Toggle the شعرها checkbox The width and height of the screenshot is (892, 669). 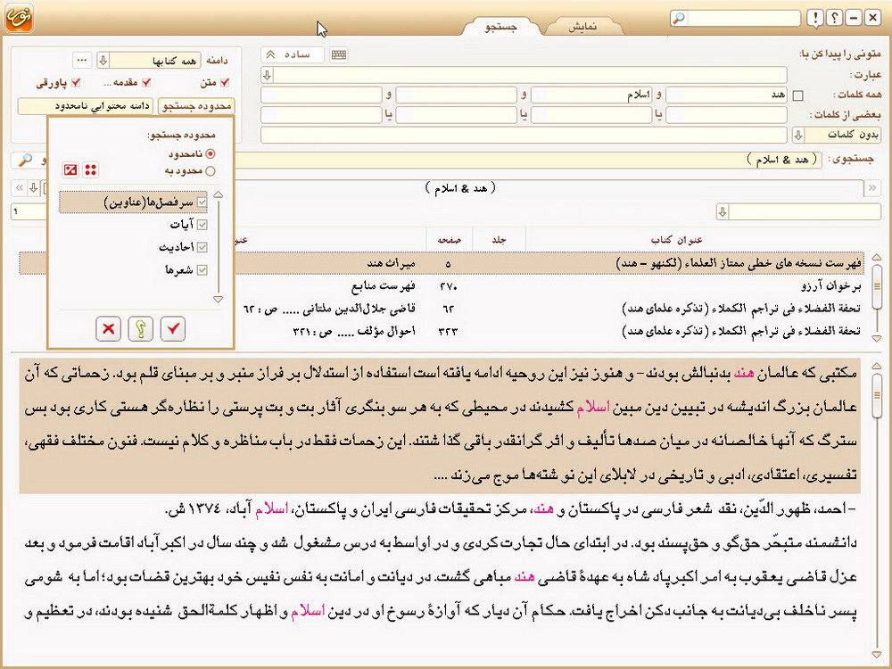pyautogui.click(x=202, y=269)
